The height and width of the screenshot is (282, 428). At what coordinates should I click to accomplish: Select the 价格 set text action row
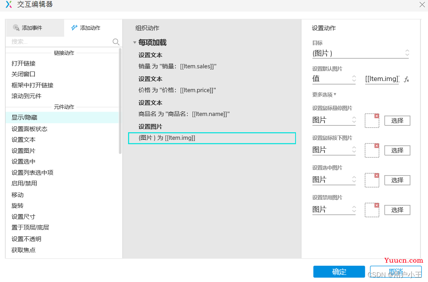[177, 90]
